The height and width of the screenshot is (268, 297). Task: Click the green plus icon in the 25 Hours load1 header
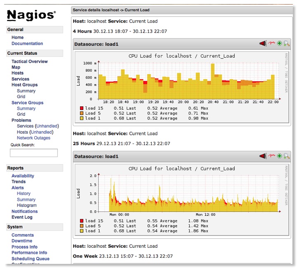coord(279,156)
